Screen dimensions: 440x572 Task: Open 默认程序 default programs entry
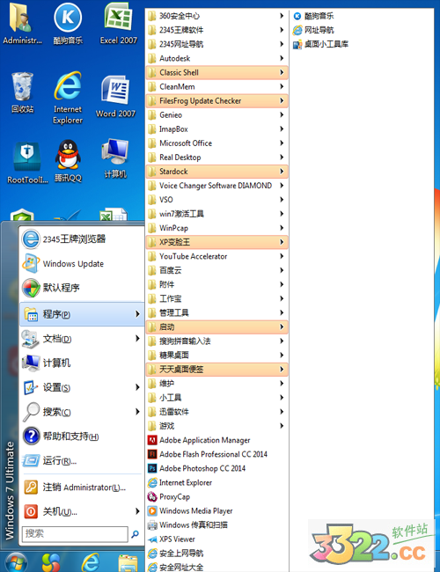click(82, 288)
